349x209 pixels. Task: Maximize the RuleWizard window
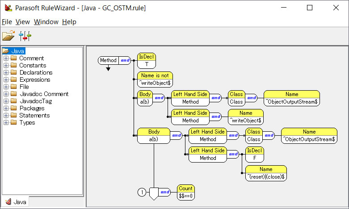click(x=310, y=8)
